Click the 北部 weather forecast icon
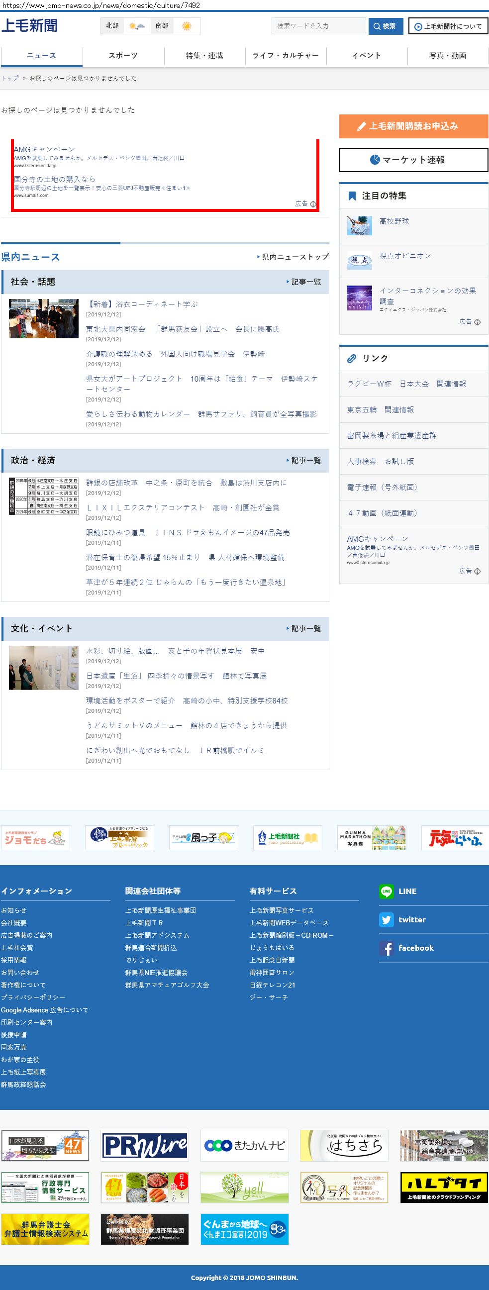The image size is (489, 1290). point(137,26)
